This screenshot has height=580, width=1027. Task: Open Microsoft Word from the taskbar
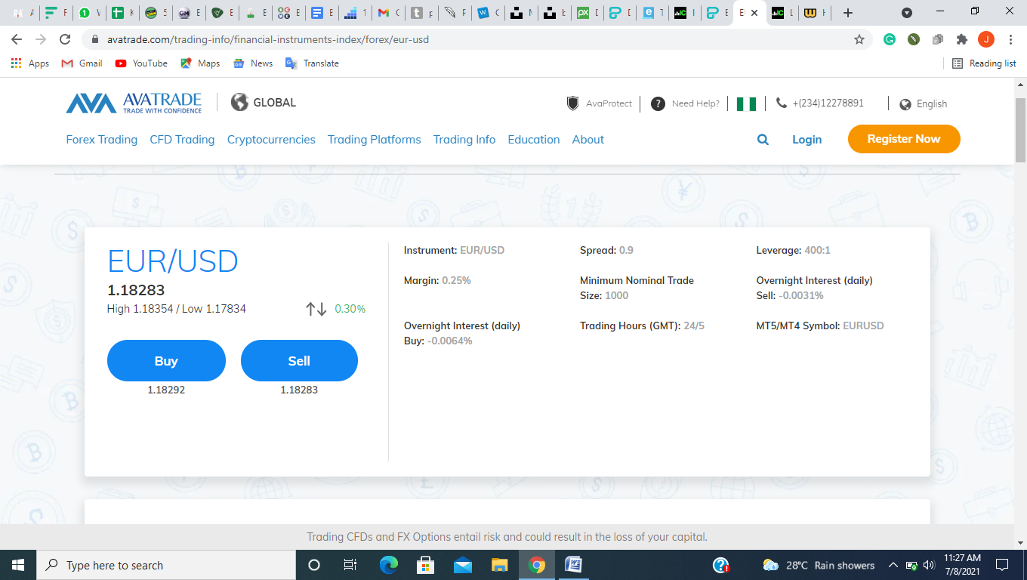(x=574, y=565)
